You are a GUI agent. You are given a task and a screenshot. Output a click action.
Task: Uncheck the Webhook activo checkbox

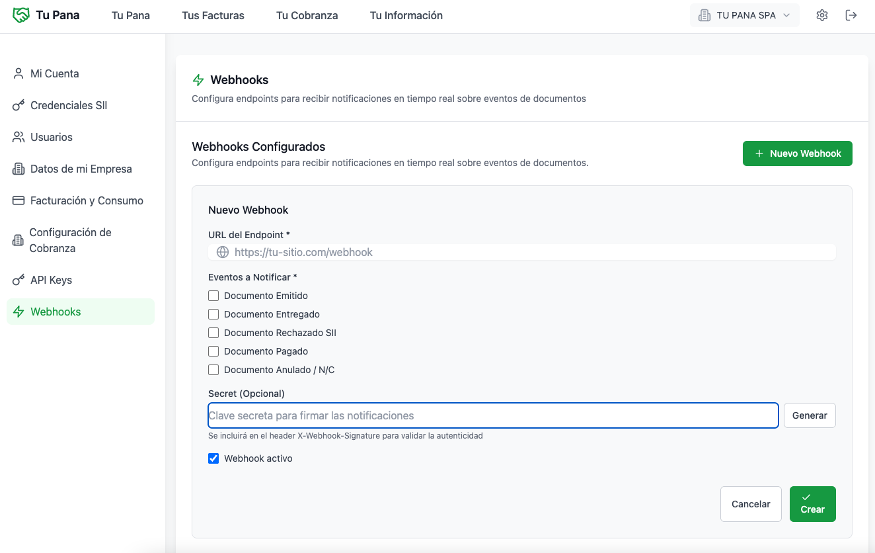[213, 458]
